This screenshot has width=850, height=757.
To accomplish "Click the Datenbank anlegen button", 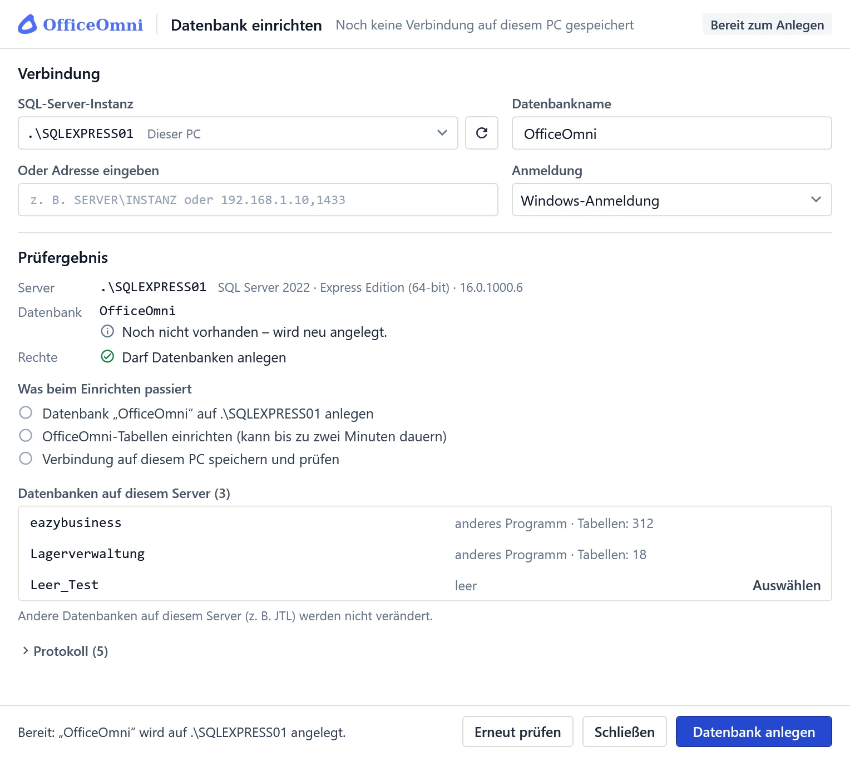I will [x=754, y=731].
